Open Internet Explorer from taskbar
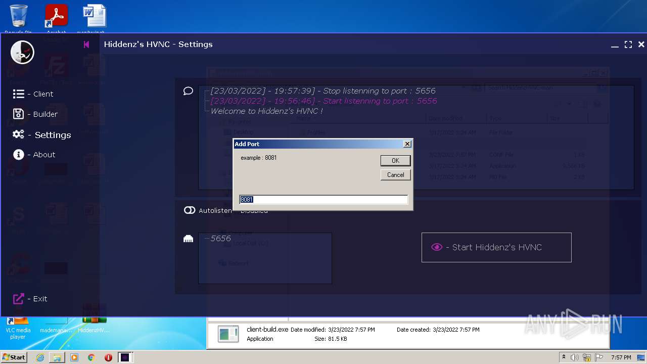 tap(40, 357)
